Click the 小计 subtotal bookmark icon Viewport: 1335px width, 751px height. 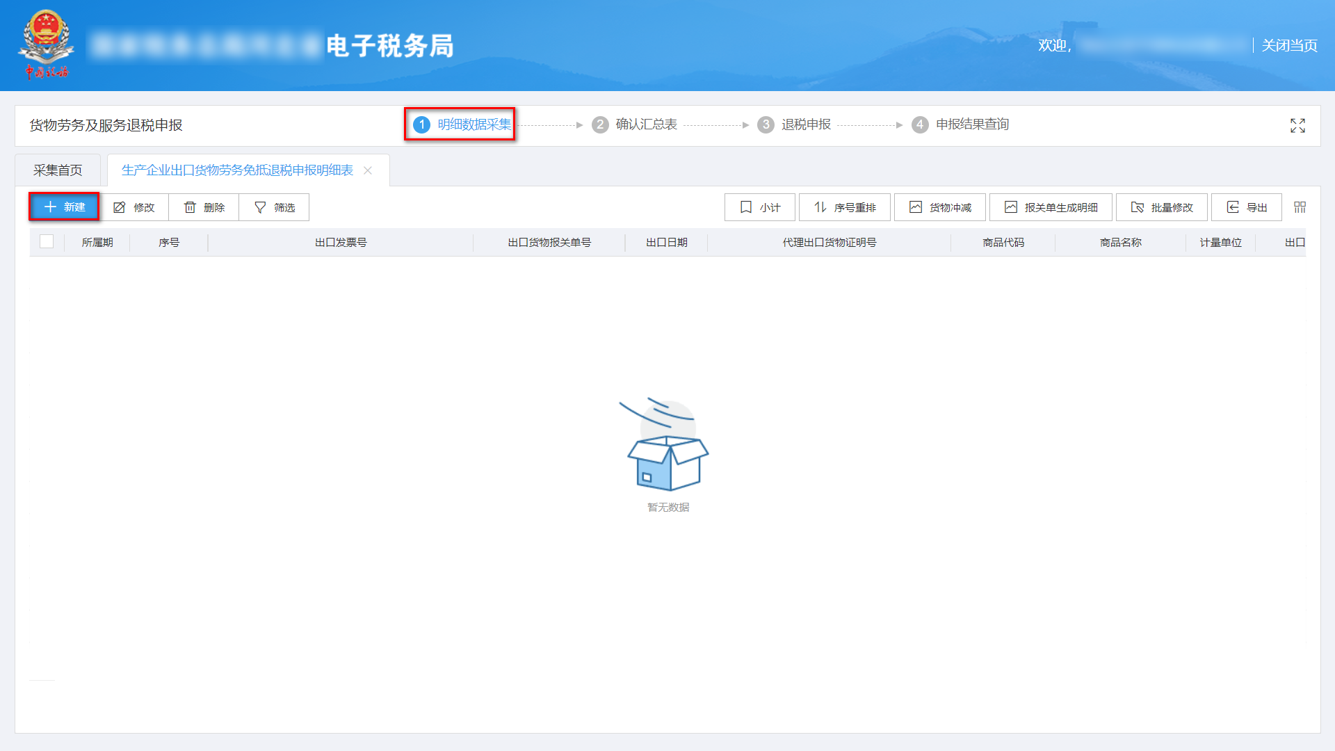coord(745,207)
